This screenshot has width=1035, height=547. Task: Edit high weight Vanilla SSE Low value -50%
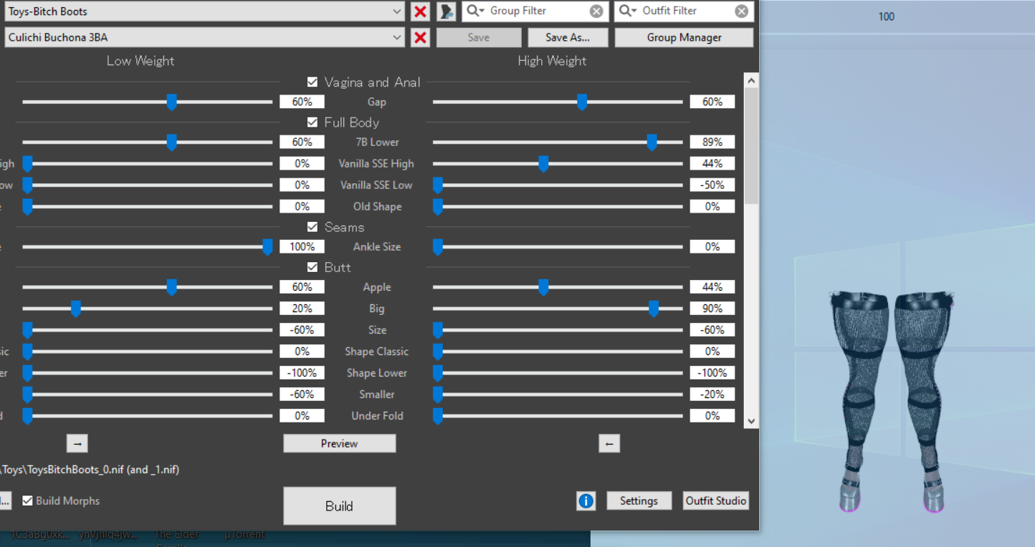click(712, 185)
